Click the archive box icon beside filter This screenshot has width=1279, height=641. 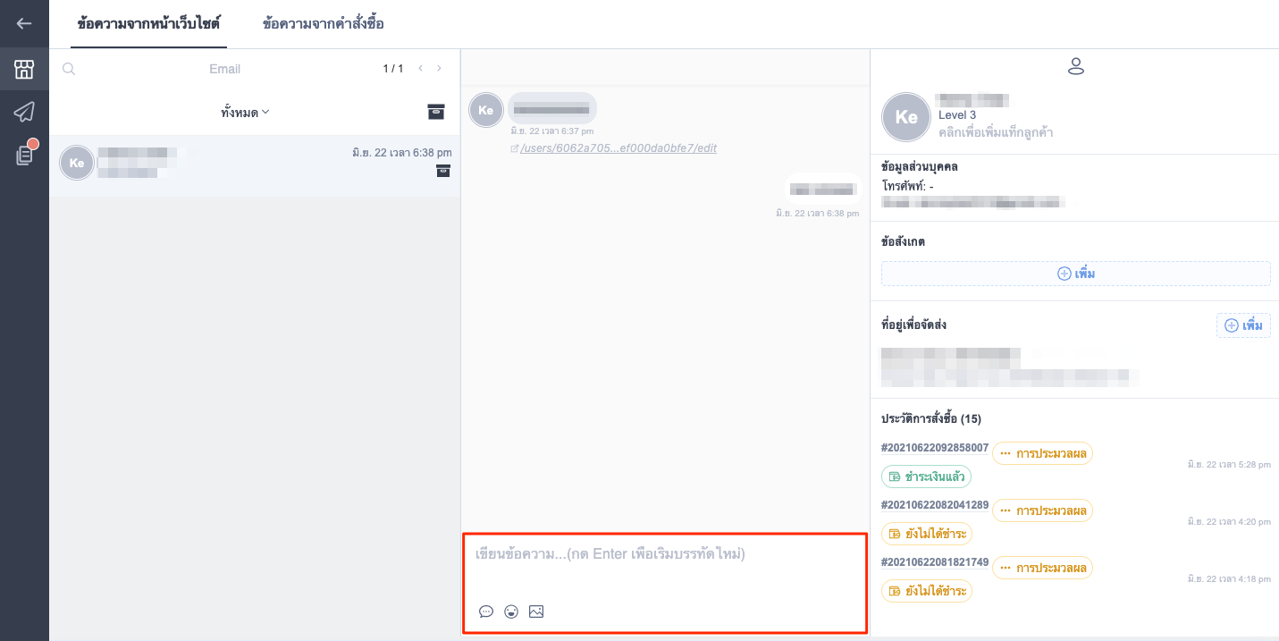coord(436,112)
